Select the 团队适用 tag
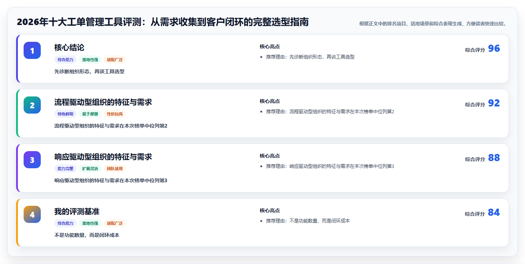This screenshot has width=525, height=264. [x=115, y=169]
